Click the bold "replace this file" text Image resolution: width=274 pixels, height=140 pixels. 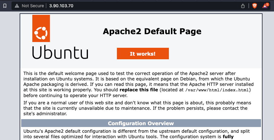point(139,90)
